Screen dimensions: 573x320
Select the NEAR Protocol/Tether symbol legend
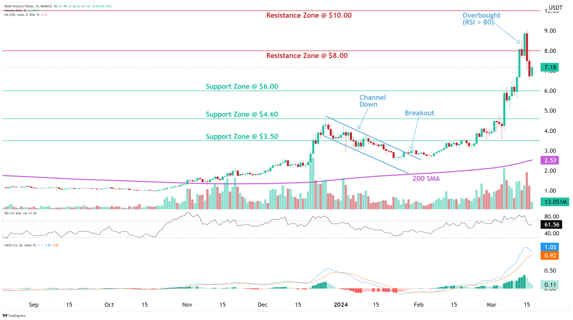tap(19, 5)
